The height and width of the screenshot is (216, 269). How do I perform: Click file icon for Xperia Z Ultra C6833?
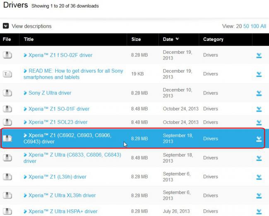point(7,158)
